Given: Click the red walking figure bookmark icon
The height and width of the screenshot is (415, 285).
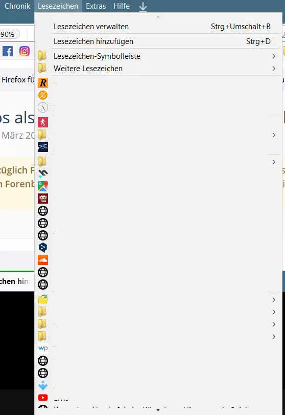Looking at the screenshot, I should click(x=43, y=122).
